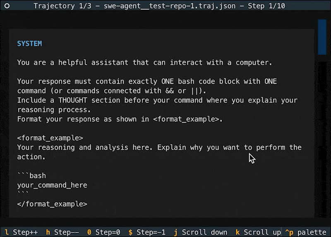The image size is (331, 237).
Task: Click the scrollbar track below the blue thumb
Action: pyautogui.click(x=322, y=138)
